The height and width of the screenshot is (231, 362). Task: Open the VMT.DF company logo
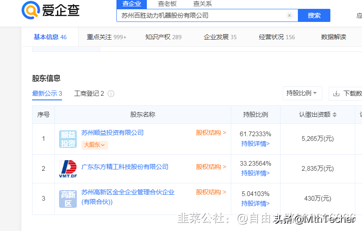click(x=68, y=169)
